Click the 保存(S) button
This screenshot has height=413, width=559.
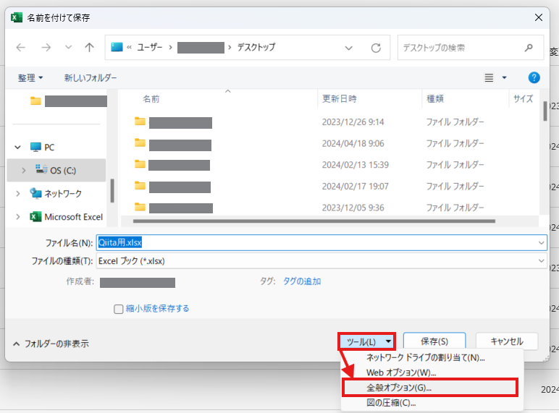pos(434,341)
